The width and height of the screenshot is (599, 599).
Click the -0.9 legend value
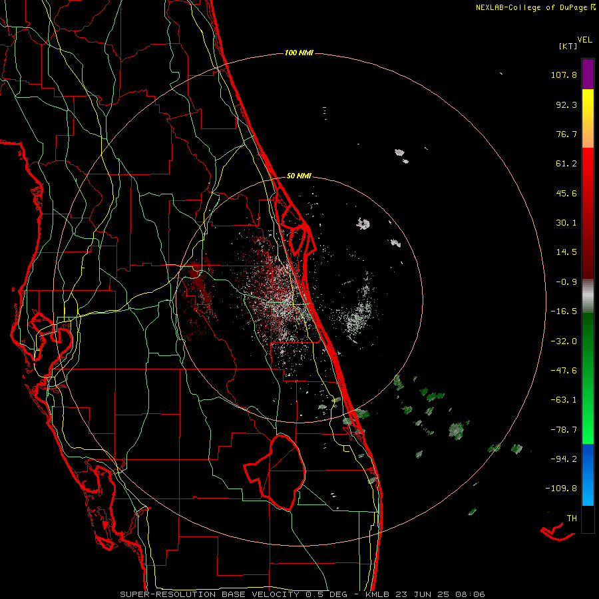tap(566, 282)
